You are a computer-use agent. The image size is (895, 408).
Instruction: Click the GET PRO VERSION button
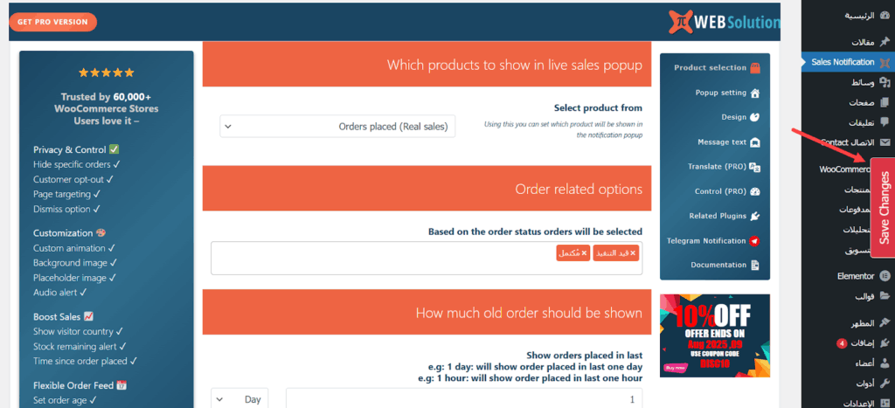52,22
